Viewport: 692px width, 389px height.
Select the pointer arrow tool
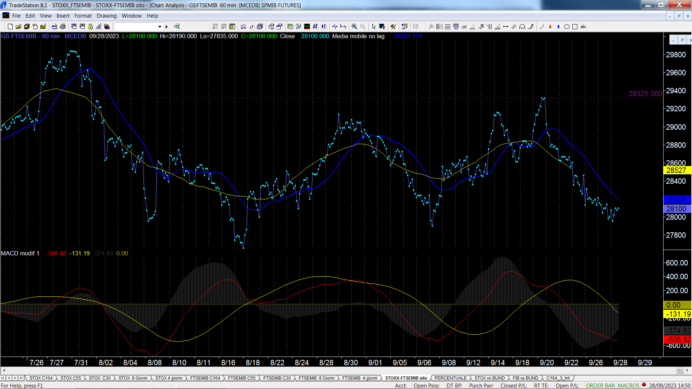[374, 26]
